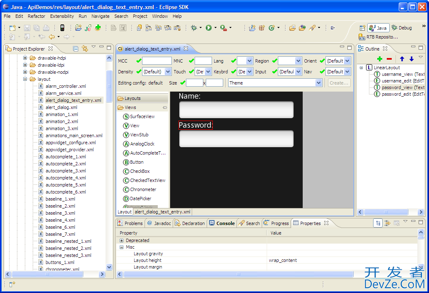Viewport: 429px width, 293px height.
Task: Click the Link with Editor icon in Project Explorer
Action: [85, 49]
